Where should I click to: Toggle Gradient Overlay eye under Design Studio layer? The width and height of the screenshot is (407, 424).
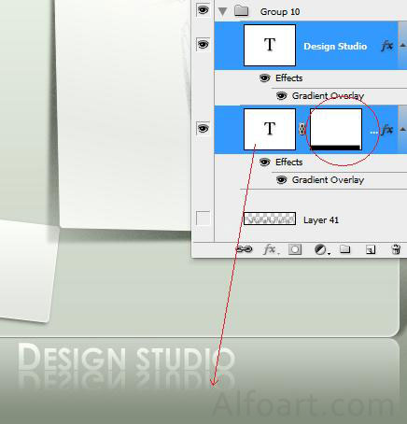[281, 95]
